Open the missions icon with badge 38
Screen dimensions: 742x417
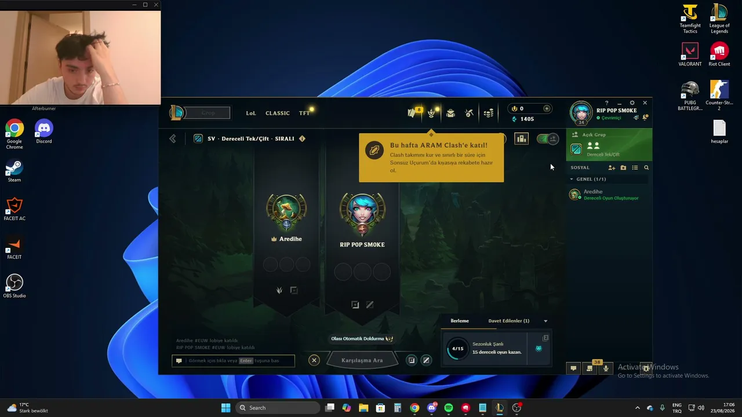pyautogui.click(x=590, y=368)
